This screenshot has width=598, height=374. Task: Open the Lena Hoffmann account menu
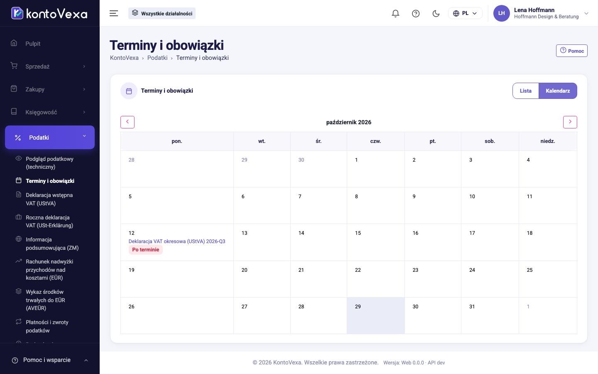[541, 13]
